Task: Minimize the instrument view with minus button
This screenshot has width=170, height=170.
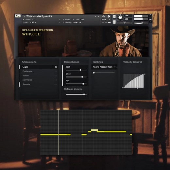Action: tap(150, 17)
